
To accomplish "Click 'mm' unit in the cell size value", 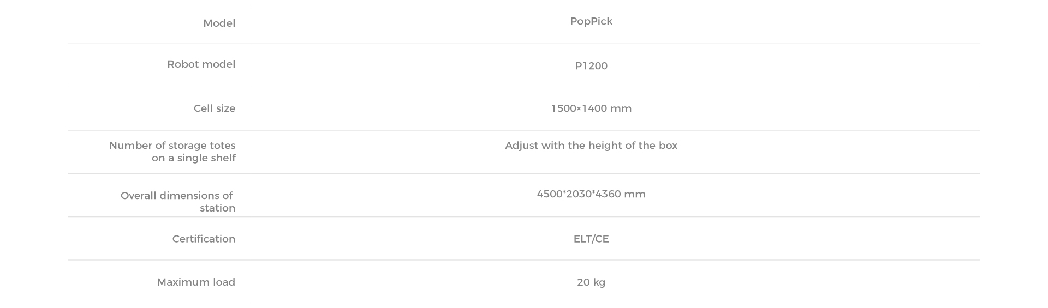I will click(621, 108).
